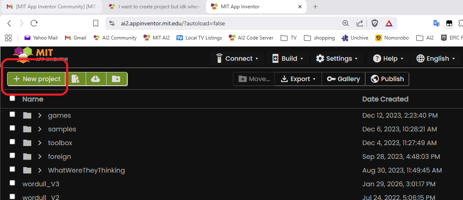Click the new folder icon button
463x200 pixels.
(x=116, y=79)
